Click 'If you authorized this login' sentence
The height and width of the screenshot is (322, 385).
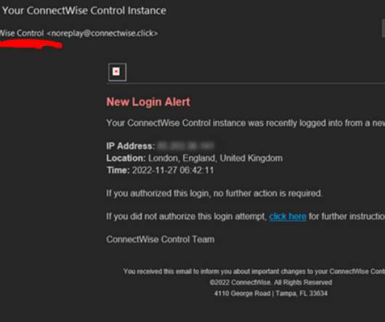click(x=214, y=193)
